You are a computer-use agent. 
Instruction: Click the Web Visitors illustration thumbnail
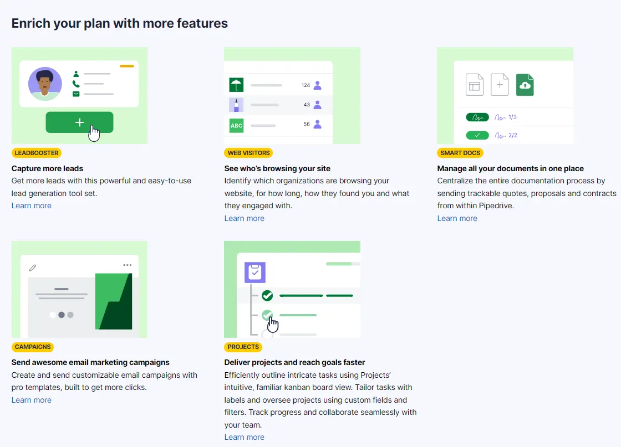[x=292, y=95]
